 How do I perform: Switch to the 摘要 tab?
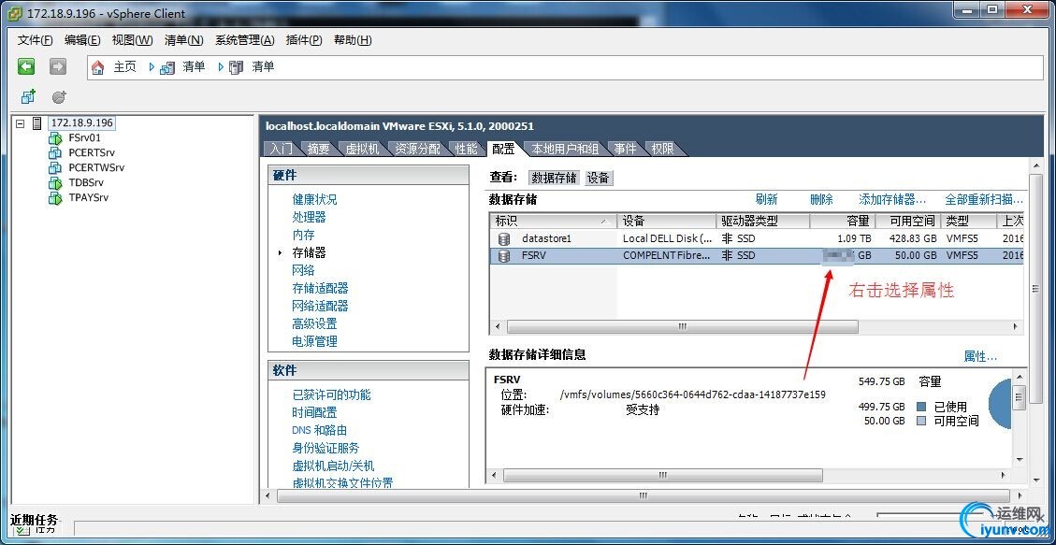318,149
